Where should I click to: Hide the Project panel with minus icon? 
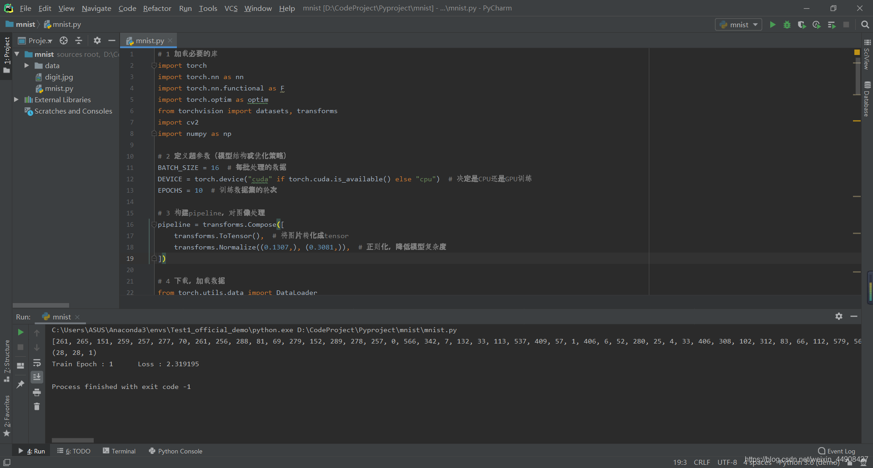112,40
